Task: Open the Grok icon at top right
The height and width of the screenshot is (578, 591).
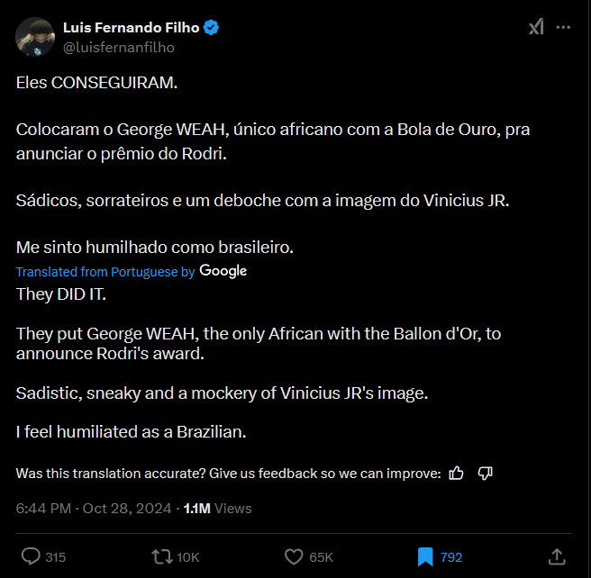Action: [x=536, y=28]
